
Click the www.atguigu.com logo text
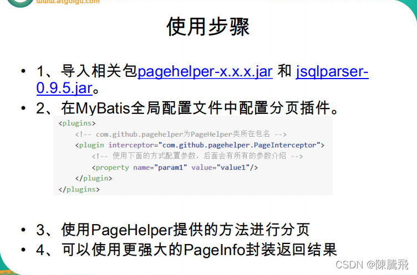[68, 2]
